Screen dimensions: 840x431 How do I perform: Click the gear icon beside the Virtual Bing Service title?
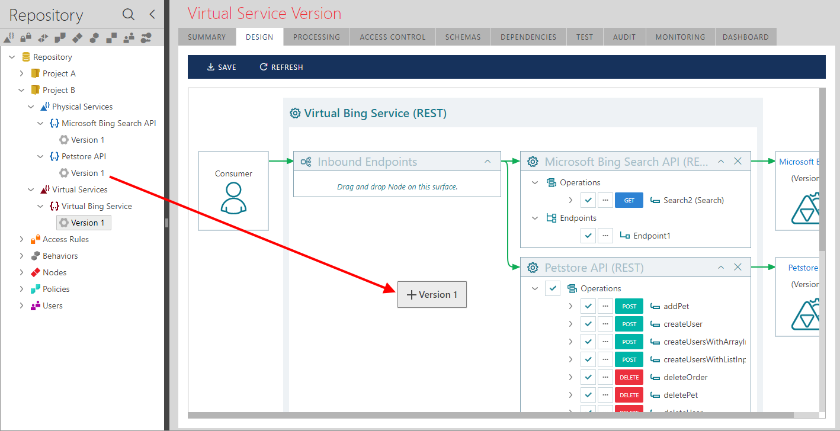coord(295,113)
